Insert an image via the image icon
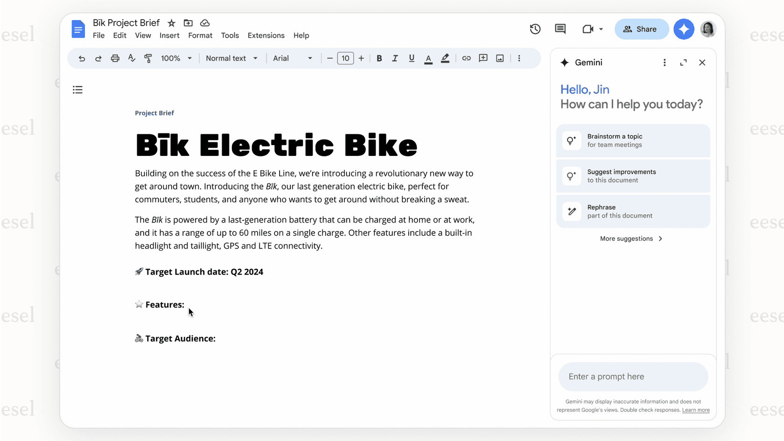Viewport: 784px width, 441px height. 500,58
